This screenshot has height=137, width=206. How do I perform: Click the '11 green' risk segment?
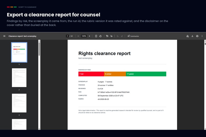pyautogui.click(x=146, y=74)
